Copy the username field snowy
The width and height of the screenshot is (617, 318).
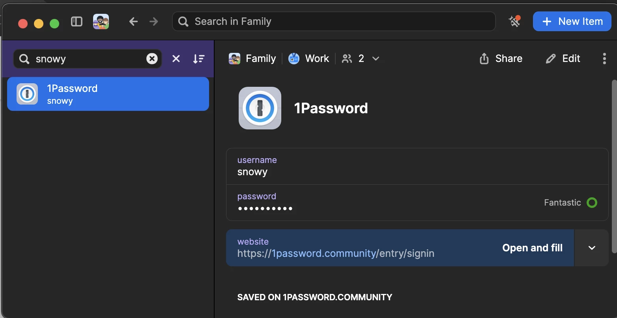tap(417, 166)
